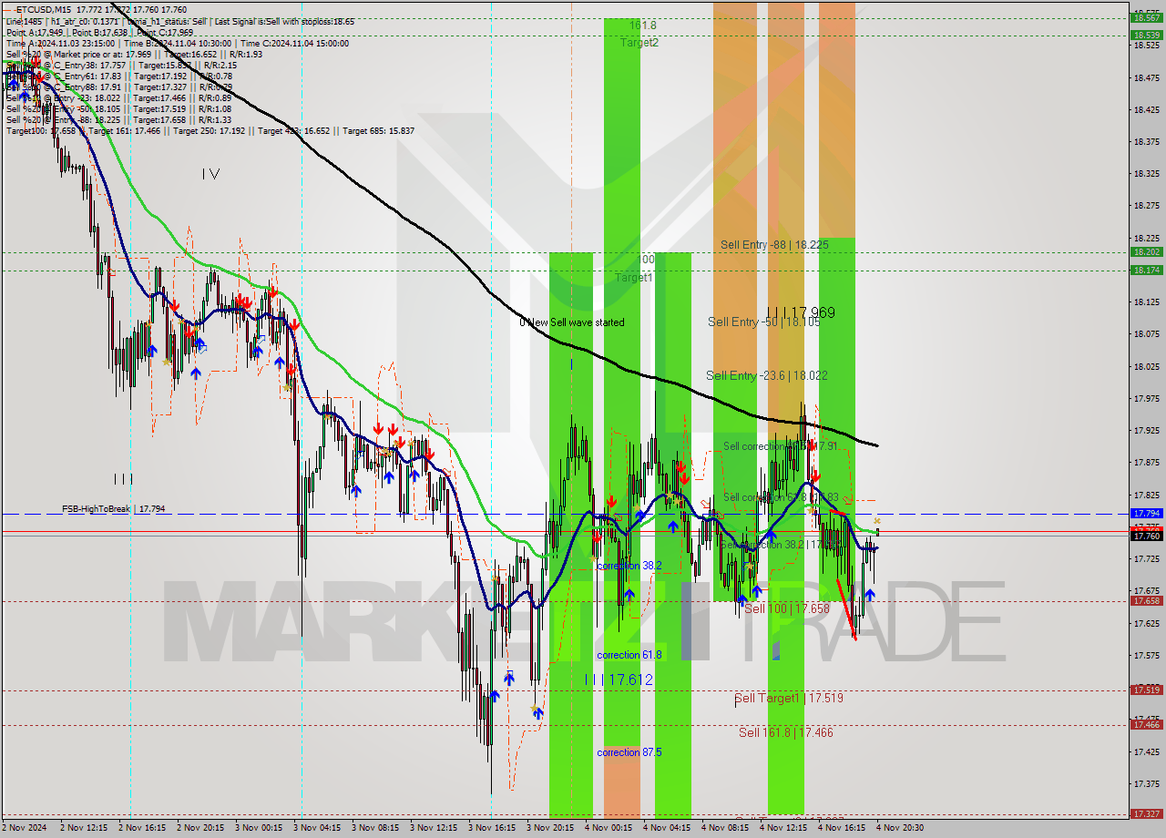Click the '3 Nov 08:15' time axis label
1166x838 pixels.
pyautogui.click(x=376, y=828)
